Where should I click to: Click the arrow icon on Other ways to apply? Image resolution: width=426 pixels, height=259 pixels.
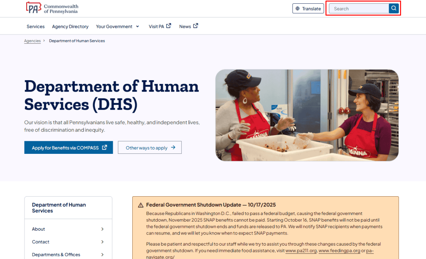(x=173, y=148)
